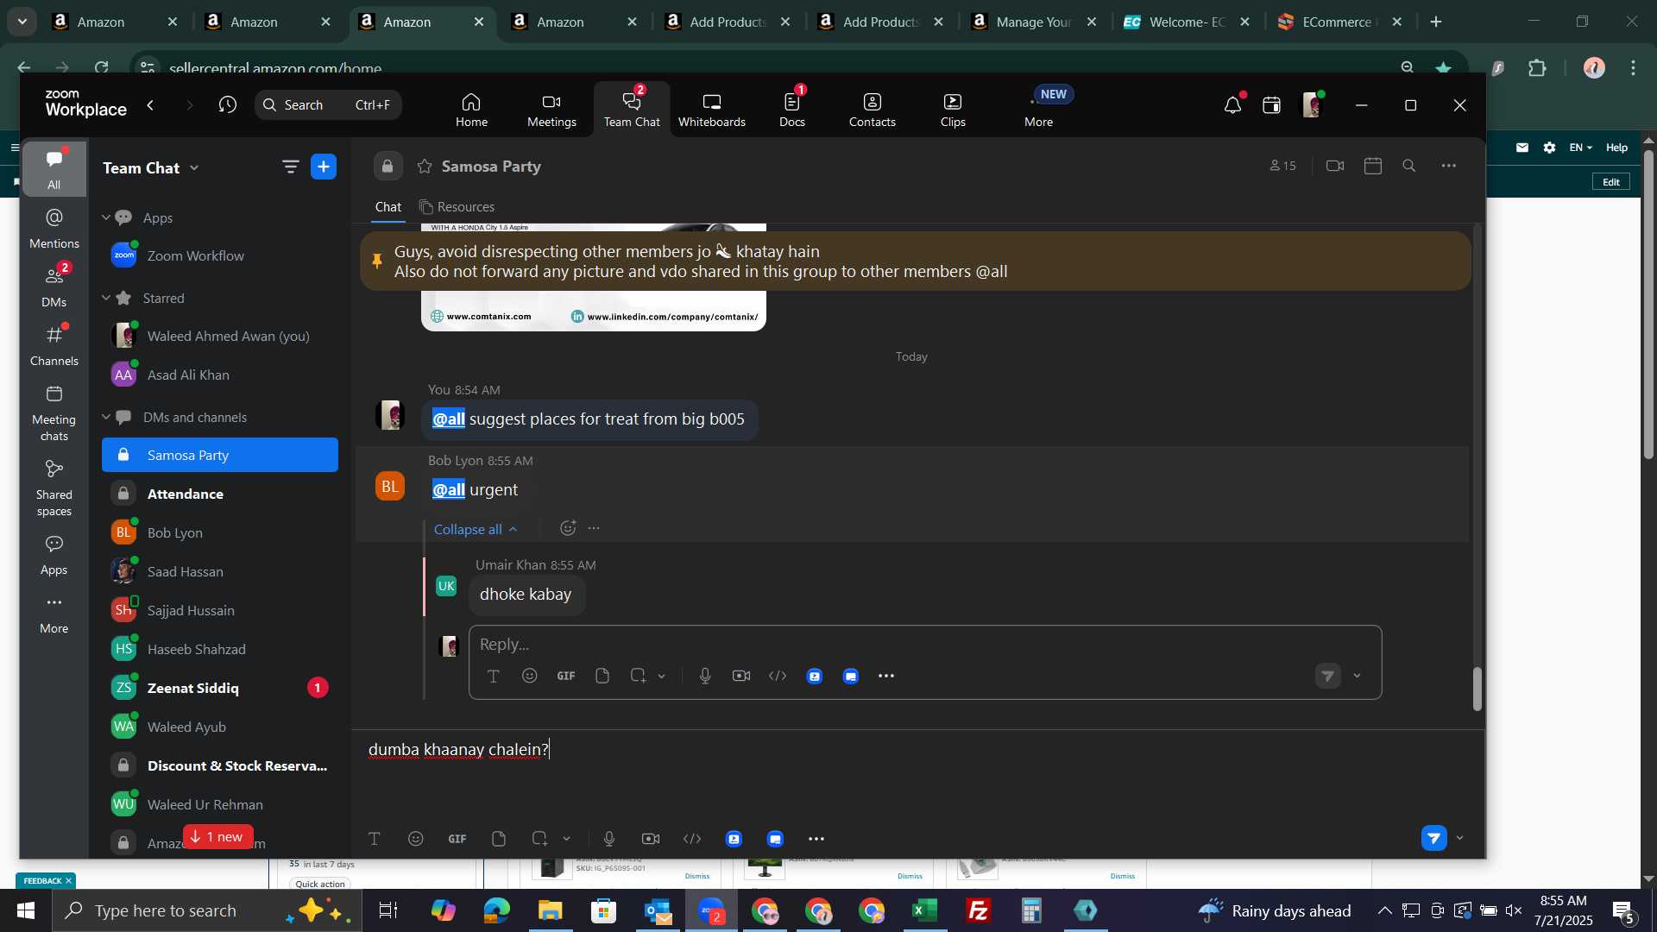Open Shared spaces in sidebar
This screenshot has height=932, width=1657.
54,488
